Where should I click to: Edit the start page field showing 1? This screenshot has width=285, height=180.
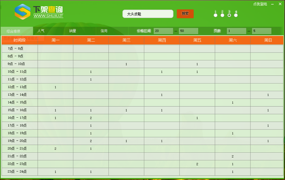(x=236, y=31)
